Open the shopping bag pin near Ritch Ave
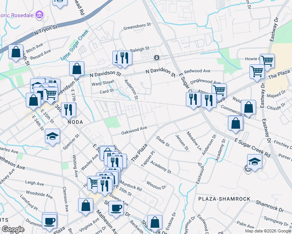Viewport: 292px width, 234px height. [x=16, y=53]
